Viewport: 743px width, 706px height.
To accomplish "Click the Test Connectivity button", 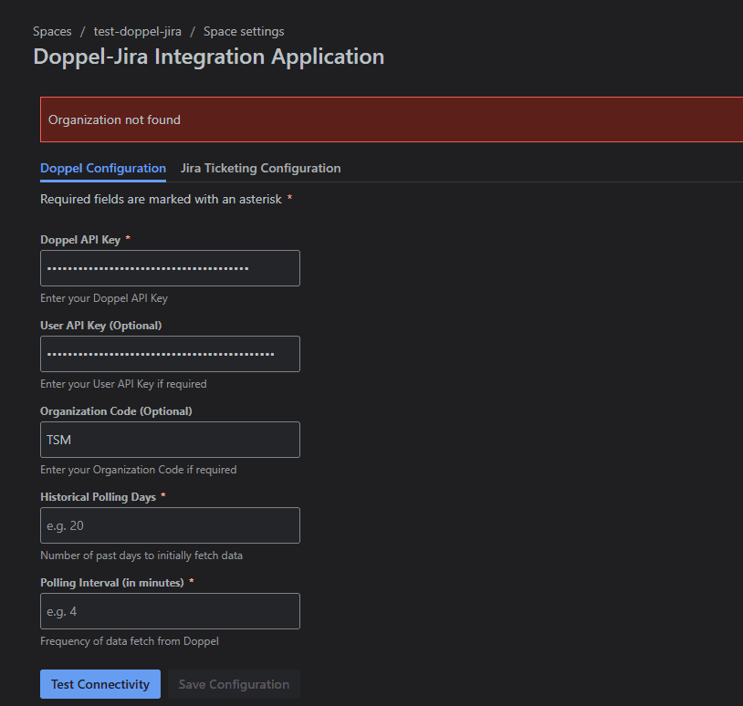I will click(99, 683).
